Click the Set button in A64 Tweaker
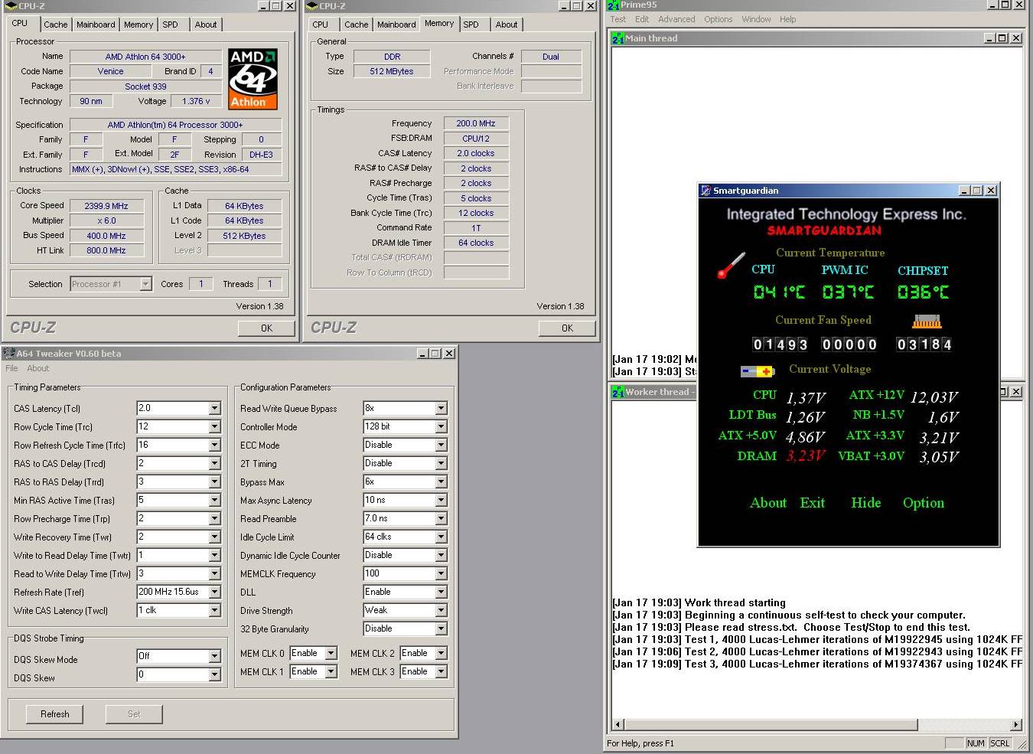Screen dimensions: 1033x754 coord(134,714)
